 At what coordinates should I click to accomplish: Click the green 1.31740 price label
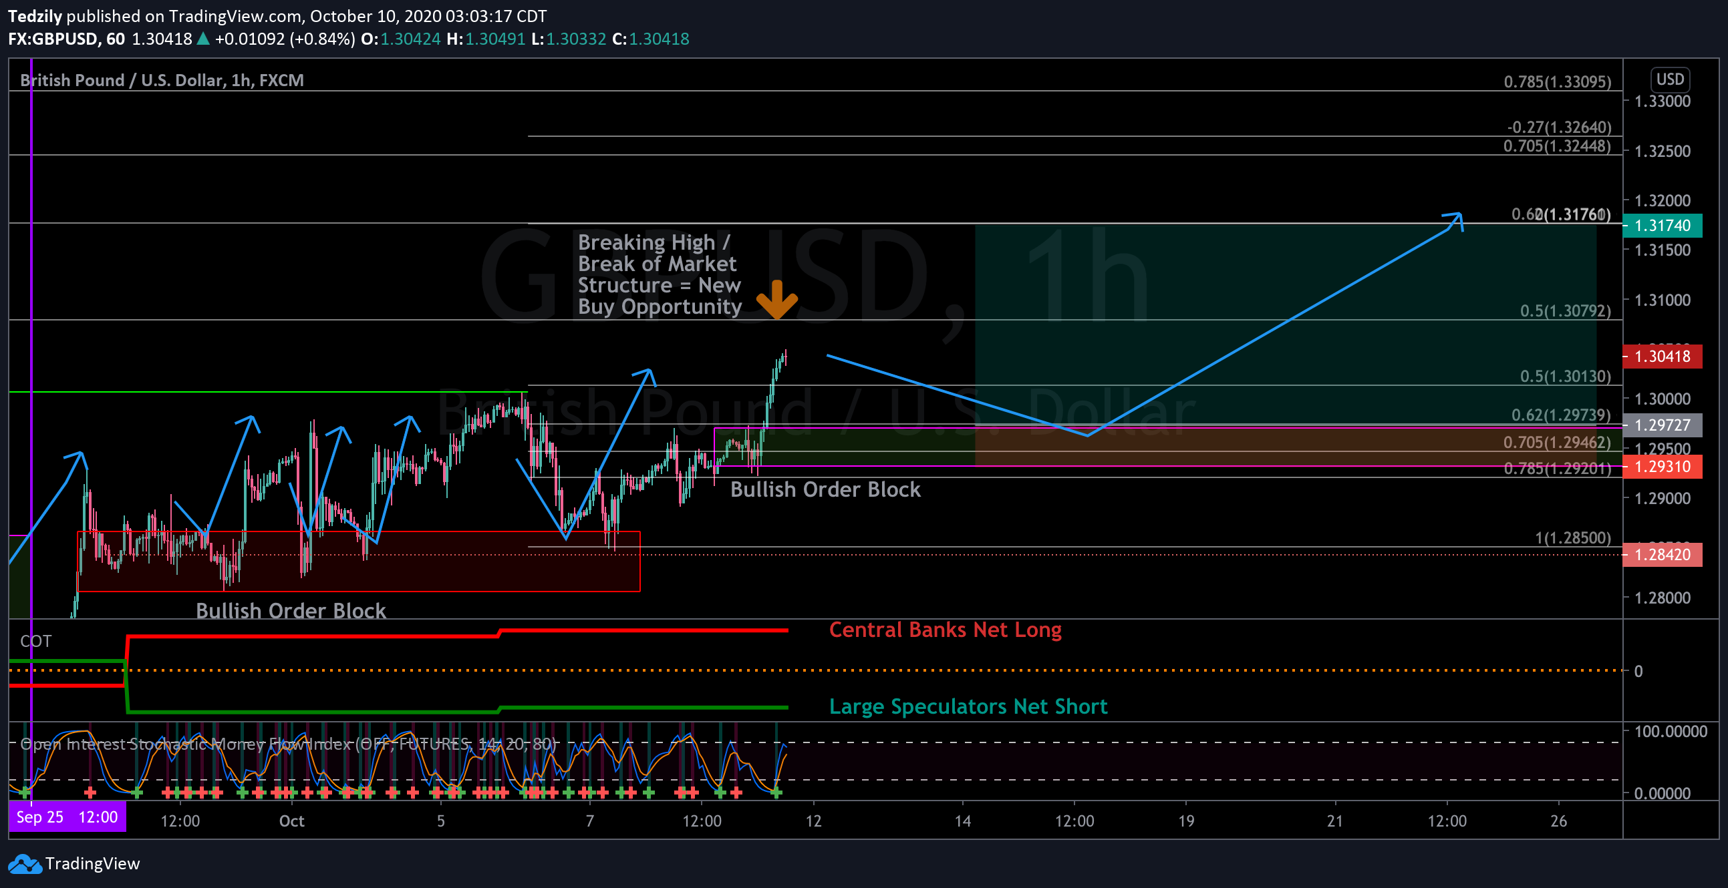[1663, 225]
